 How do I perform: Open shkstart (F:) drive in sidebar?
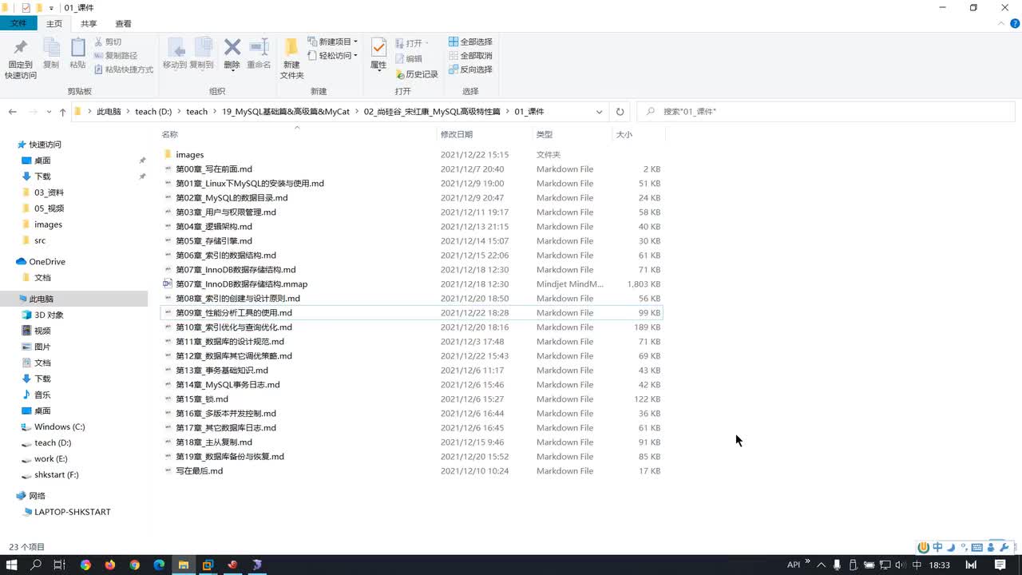pos(56,475)
